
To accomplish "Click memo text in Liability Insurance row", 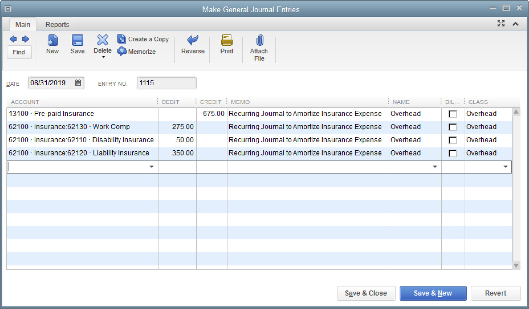I will coord(305,153).
